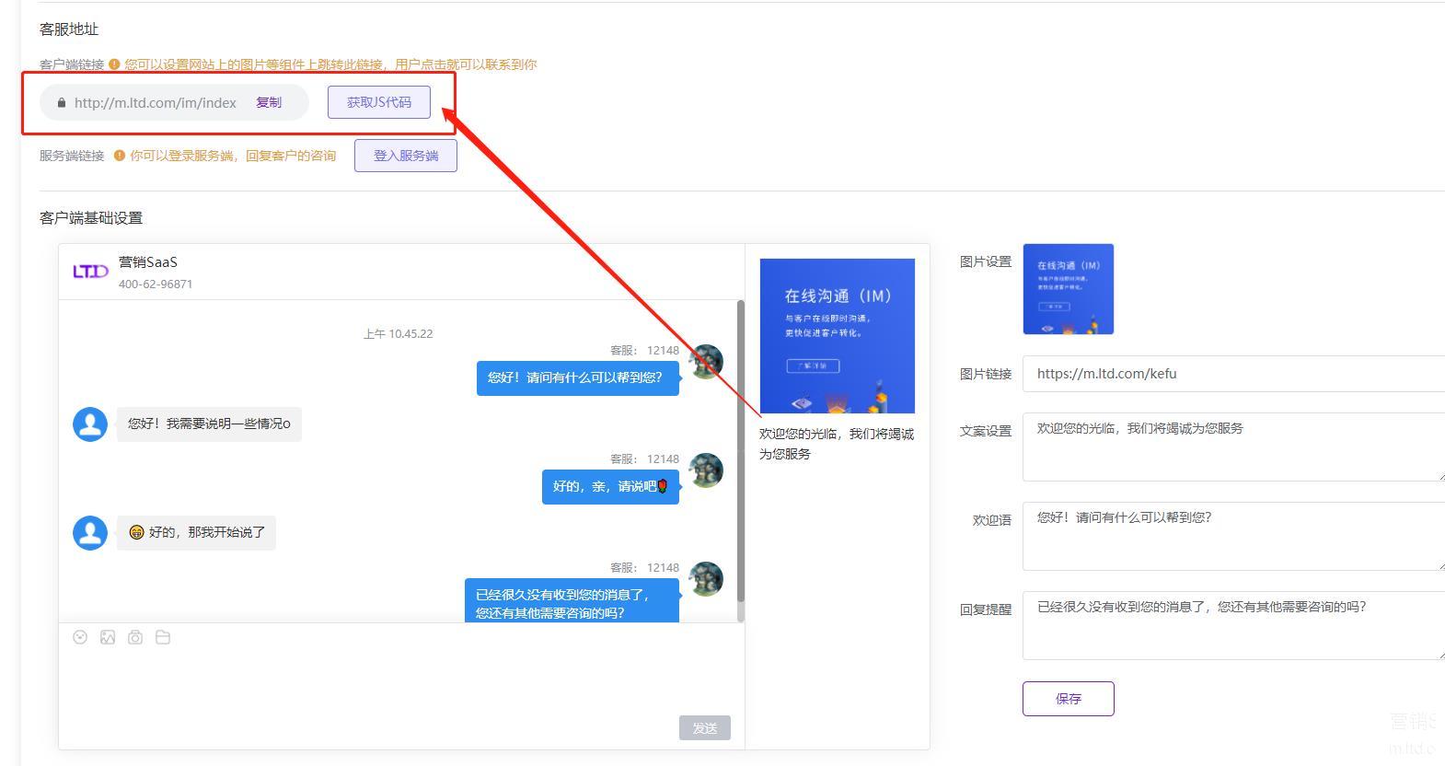The image size is (1445, 766).
Task: Click the agent avatar beside the greeting message
Action: pos(706,362)
